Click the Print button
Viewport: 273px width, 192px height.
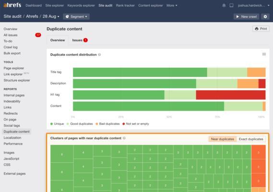pos(261,29)
